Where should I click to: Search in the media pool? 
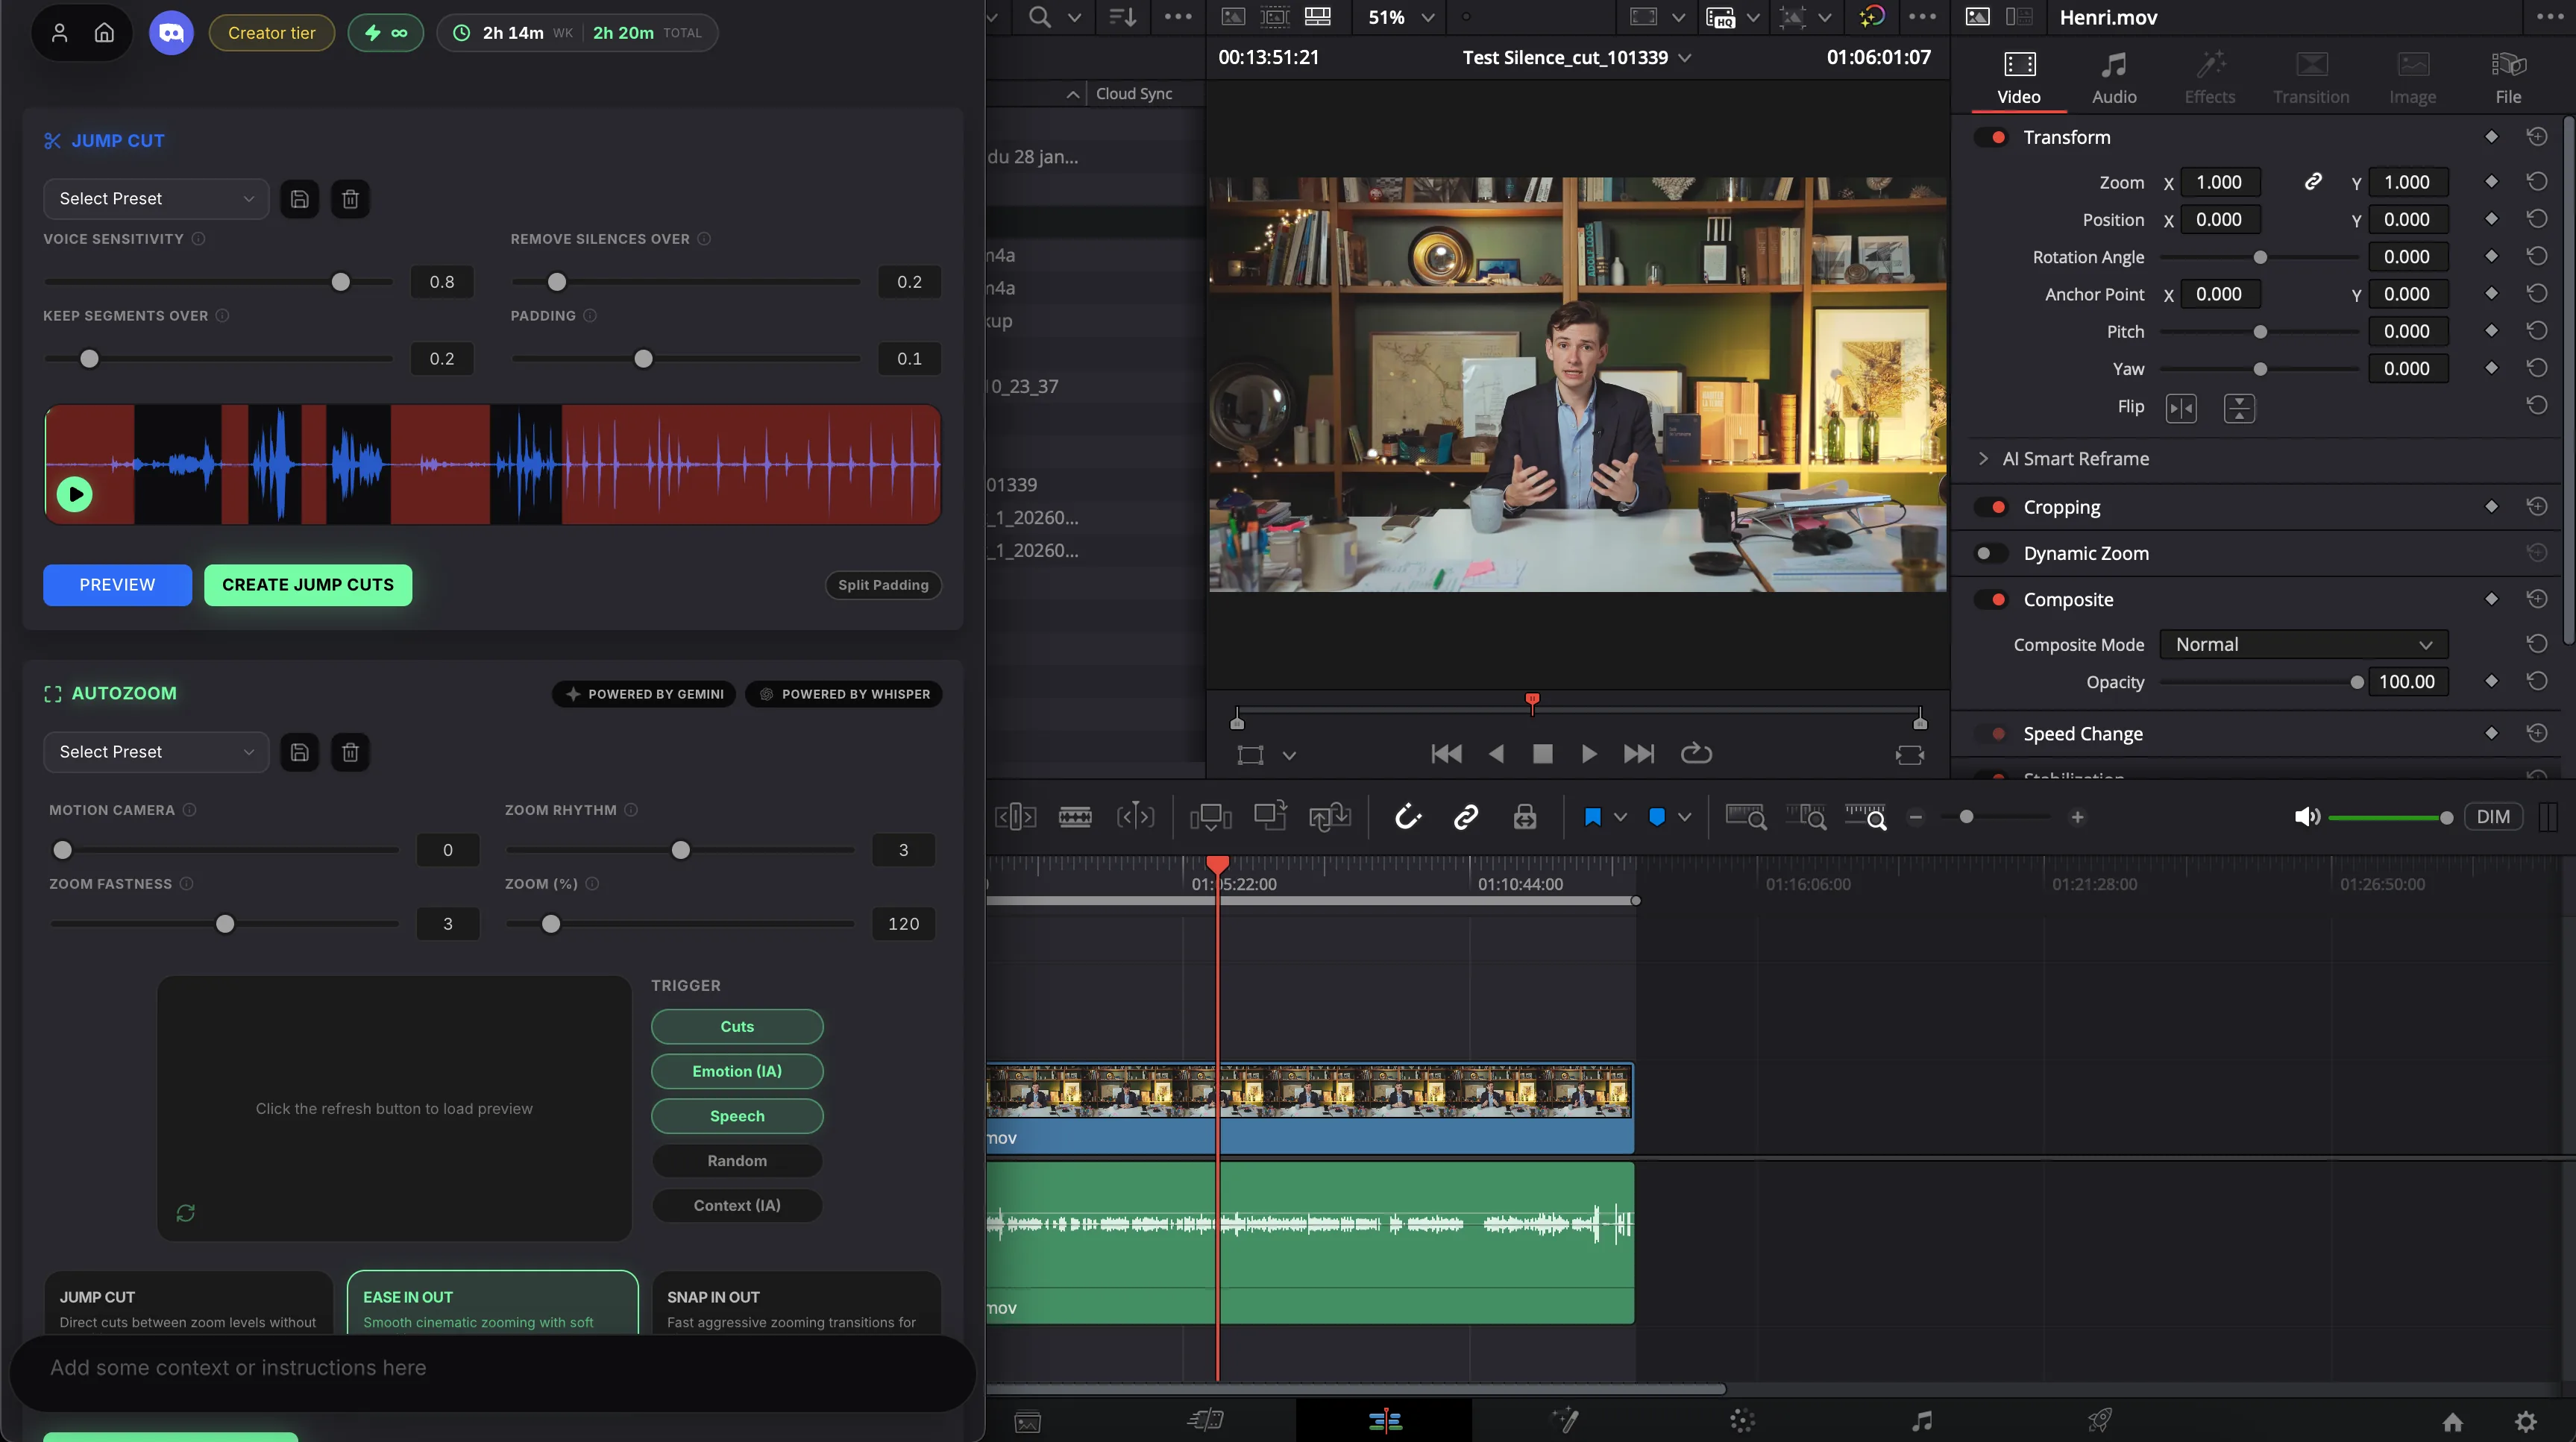point(1040,17)
